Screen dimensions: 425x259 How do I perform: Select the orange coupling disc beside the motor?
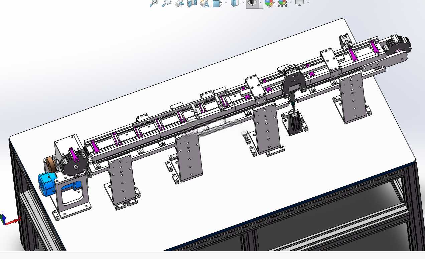[51, 165]
